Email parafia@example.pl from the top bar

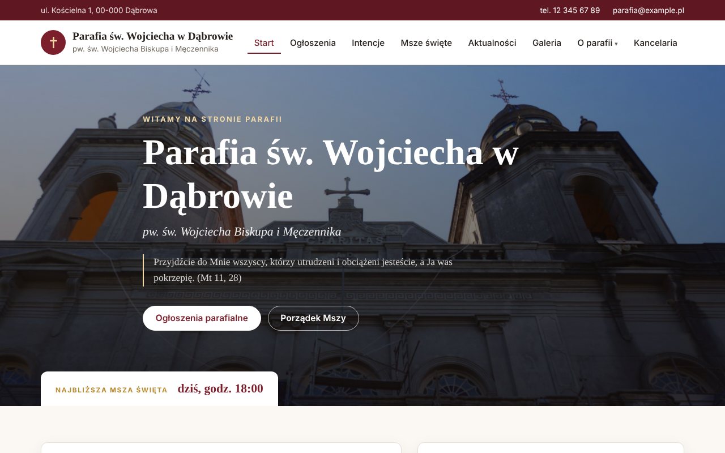click(x=649, y=10)
